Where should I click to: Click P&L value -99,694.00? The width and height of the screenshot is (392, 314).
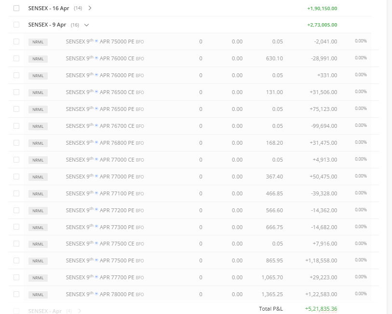tap(324, 126)
